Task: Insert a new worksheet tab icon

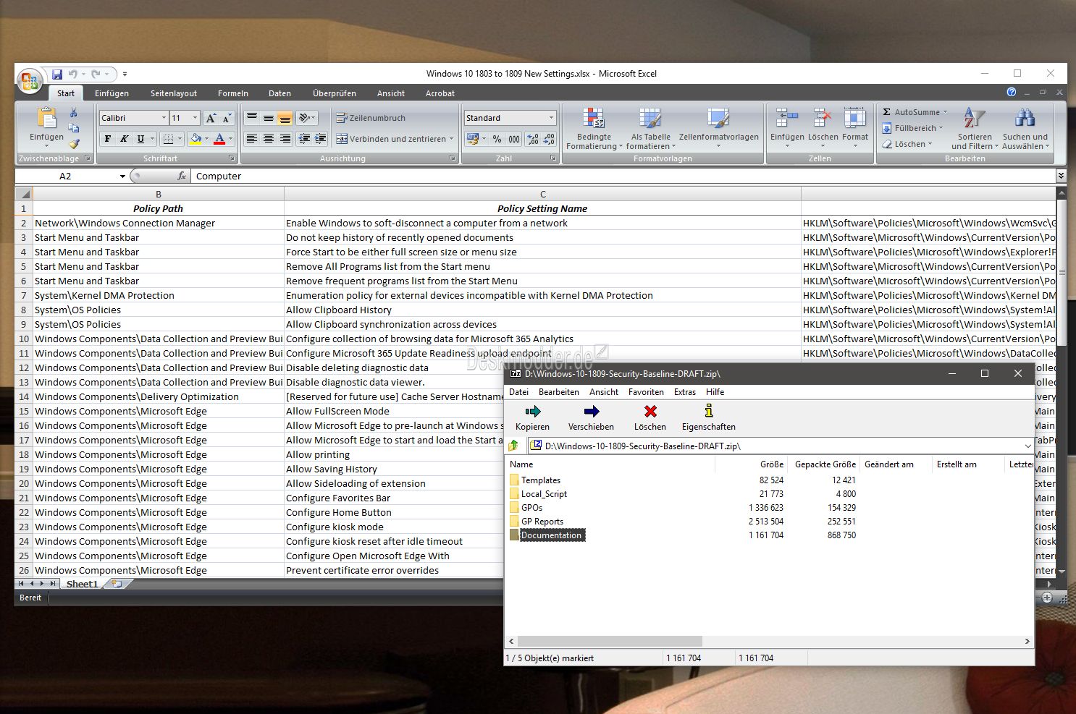Action: tap(117, 584)
